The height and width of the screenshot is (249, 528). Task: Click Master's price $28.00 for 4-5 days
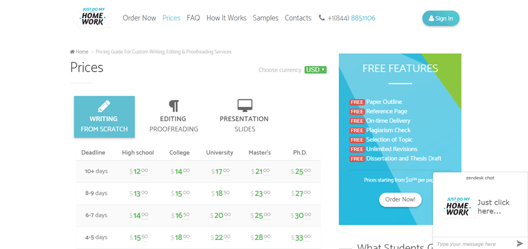coord(260,238)
